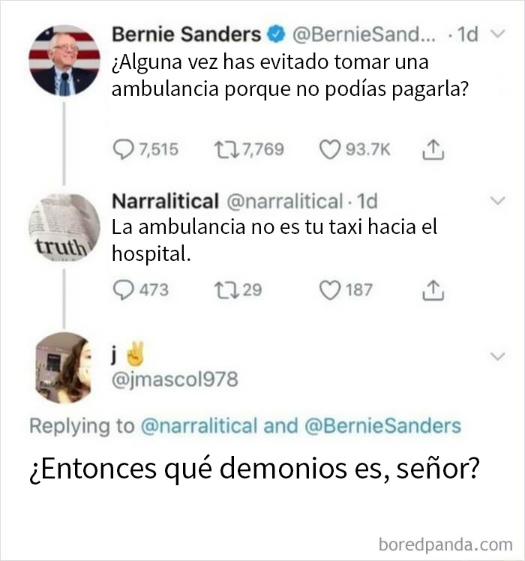525x561 pixels.
Task: Click the @jmascol978 handle
Action: click(x=174, y=380)
